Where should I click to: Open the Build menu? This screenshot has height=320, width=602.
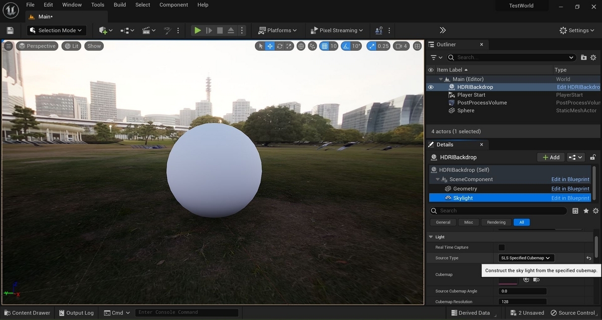[120, 5]
